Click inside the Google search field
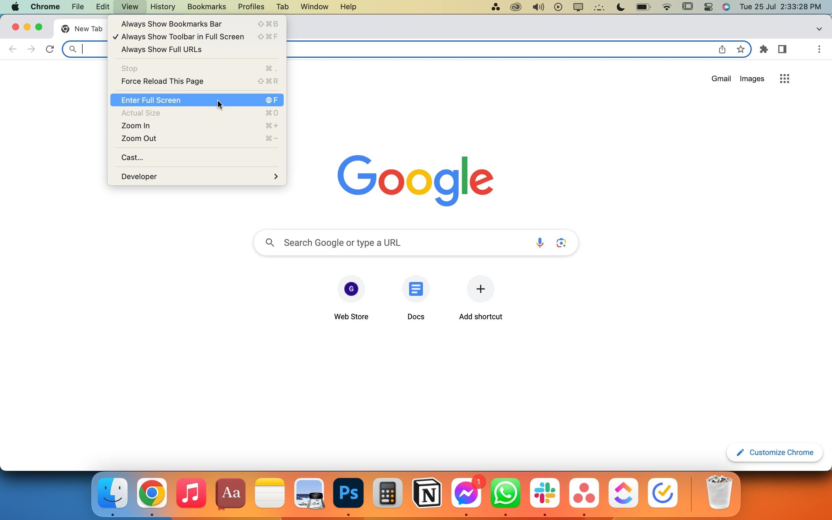832x520 pixels. pyautogui.click(x=378, y=242)
